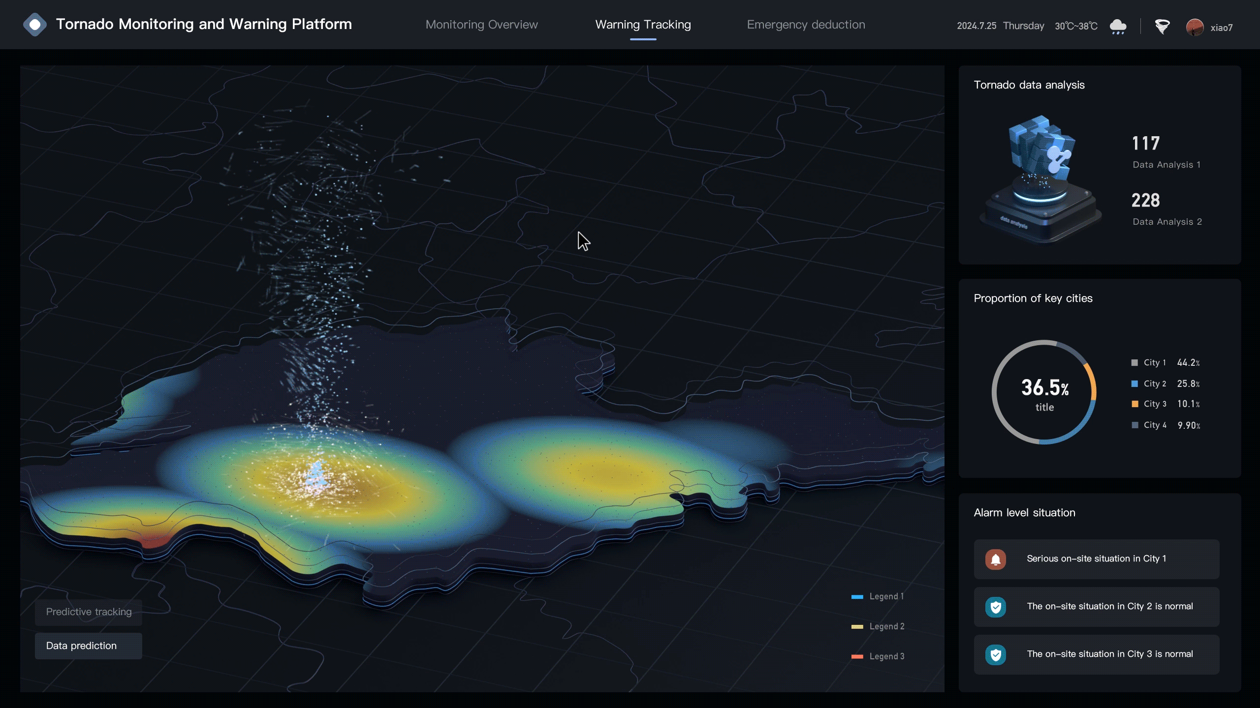
Task: Open the xiao7 user avatar
Action: tap(1195, 27)
